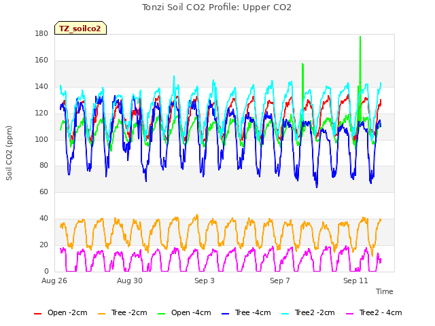
Task: Click the 60 y-axis tick label
Action: [x=43, y=192]
